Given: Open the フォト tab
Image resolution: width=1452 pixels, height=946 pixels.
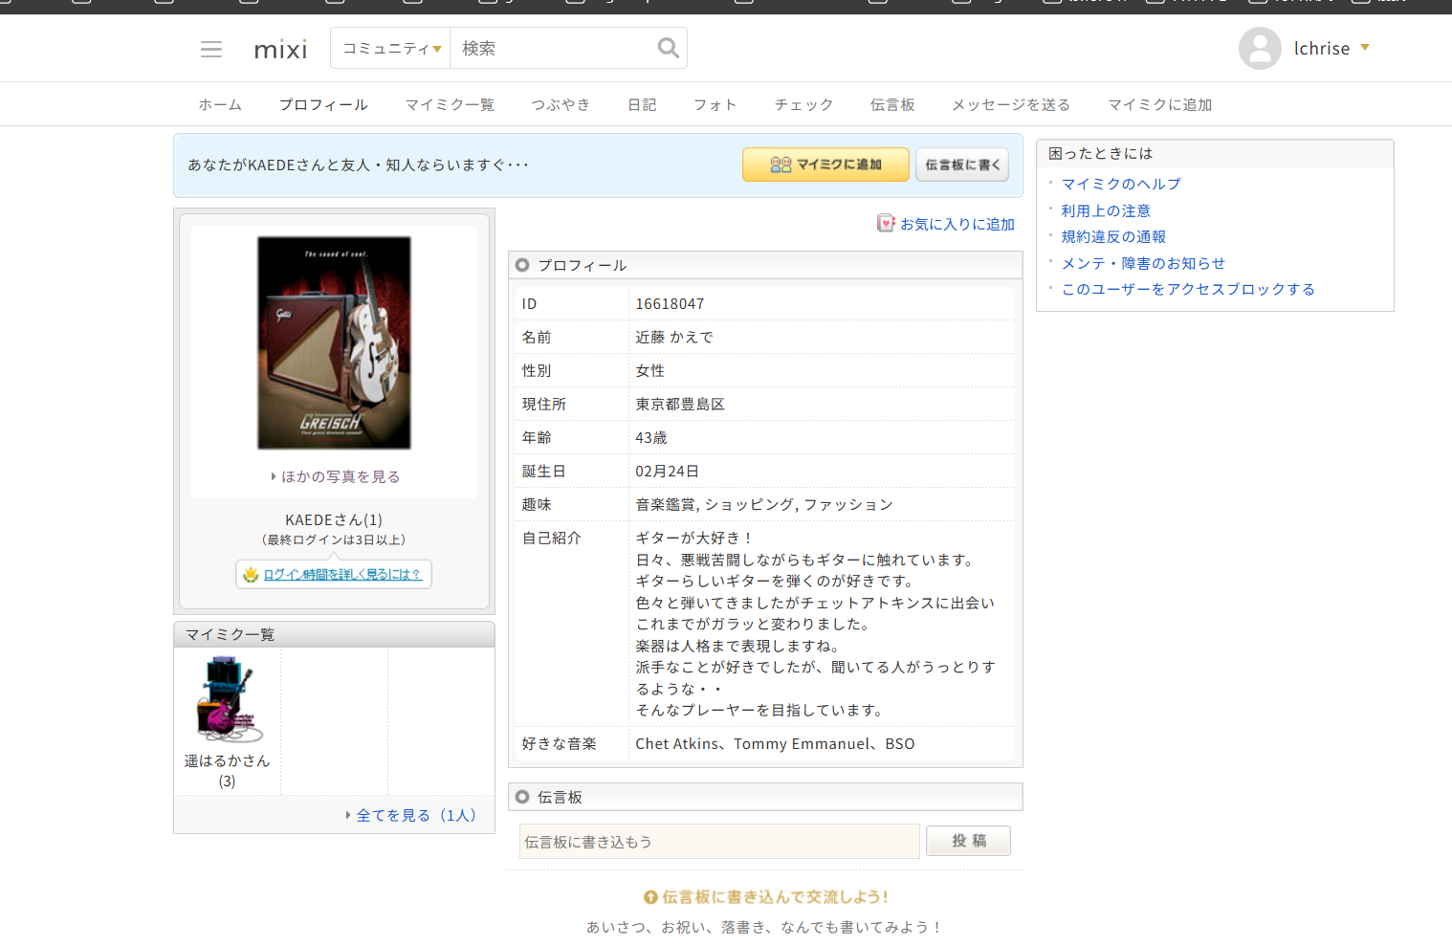Looking at the screenshot, I should click(x=715, y=104).
